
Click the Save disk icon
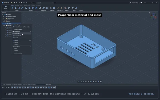point(14,3)
